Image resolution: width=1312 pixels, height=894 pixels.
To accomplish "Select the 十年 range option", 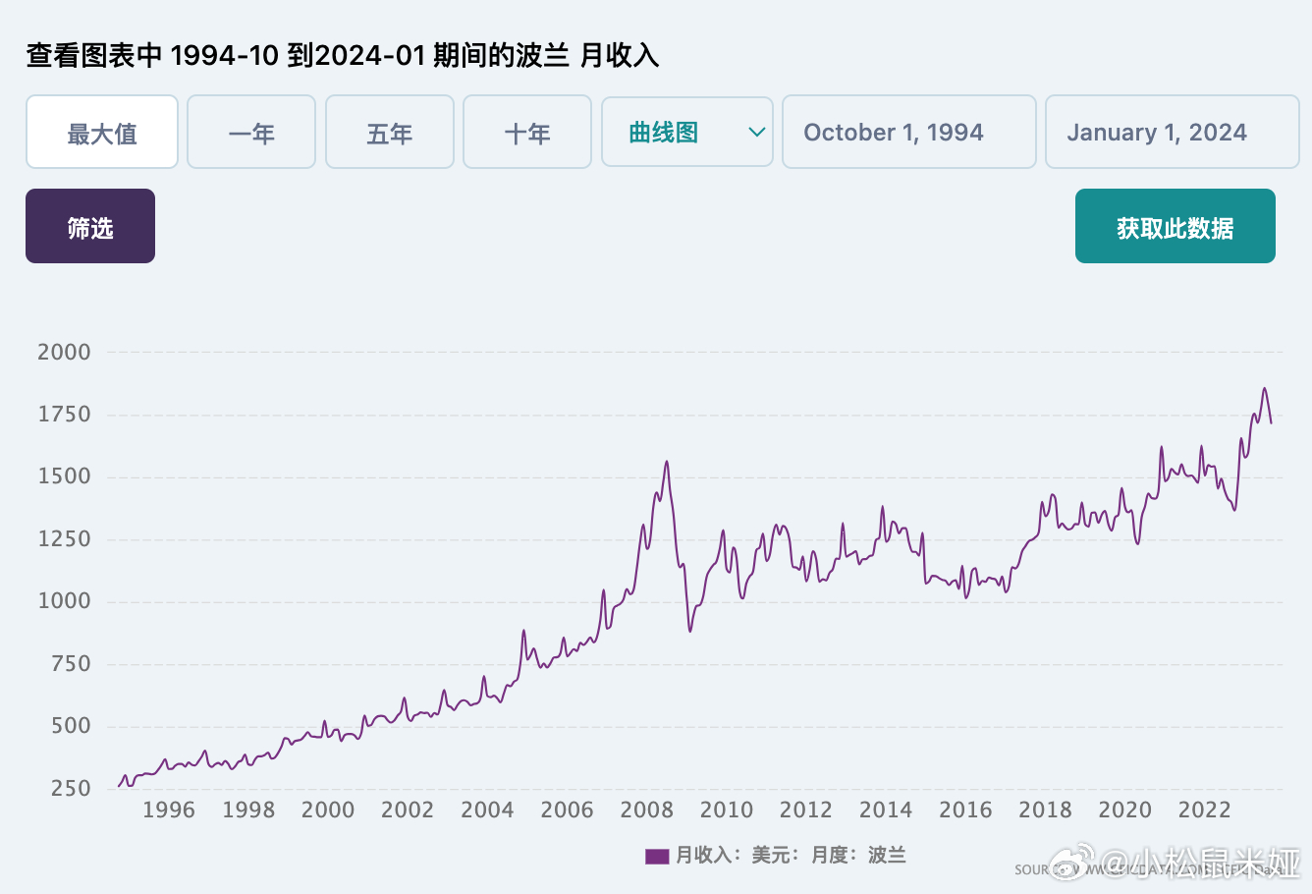I will [527, 133].
